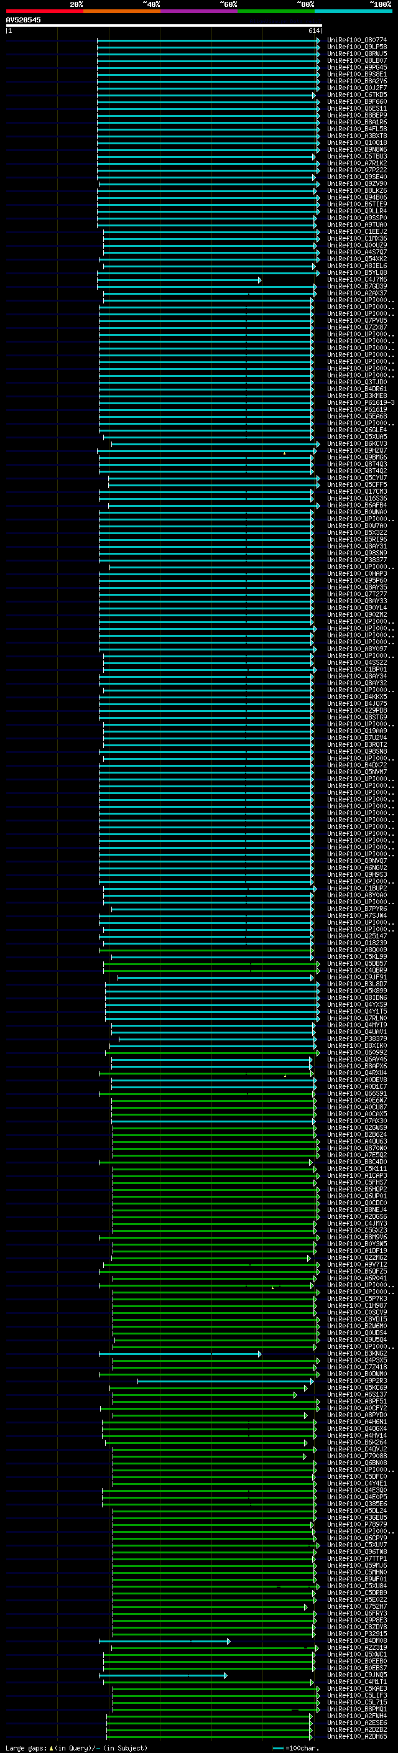Select the UniRef100_O60992 label
Image resolution: width=398 pixels, height=1753 pixels.
[x=357, y=1053]
